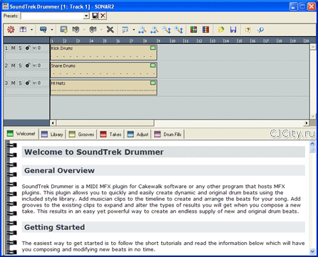Viewport: 318px width, 257px height.
Task: Click timeline vertical scrollbar down arrow
Action: click(313, 116)
